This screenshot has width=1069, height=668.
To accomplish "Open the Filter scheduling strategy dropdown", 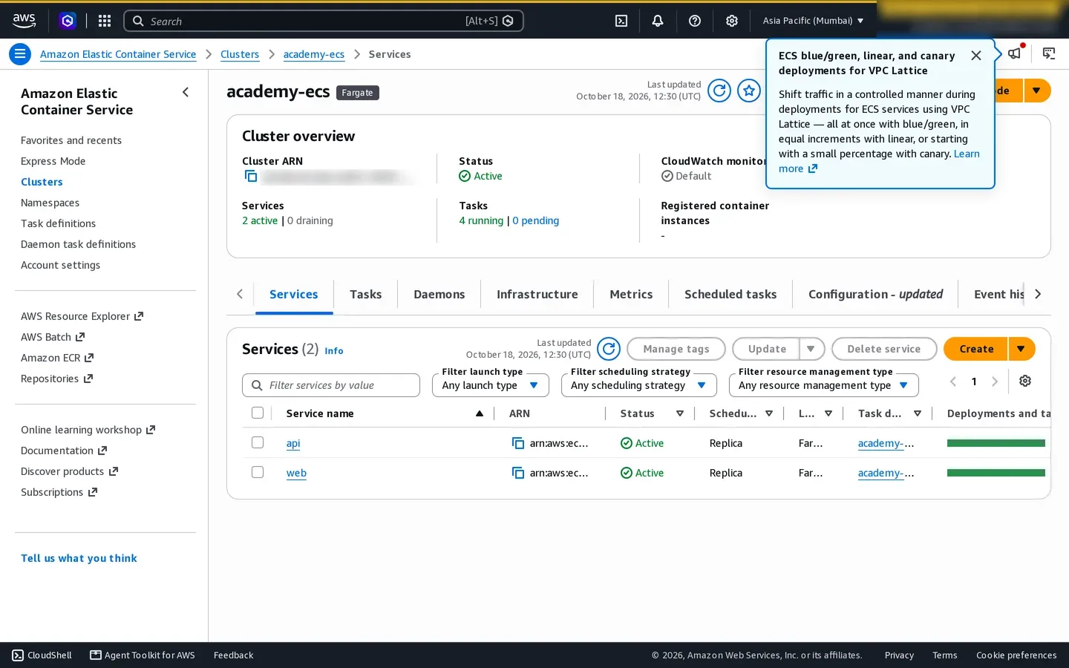I will (x=639, y=385).
